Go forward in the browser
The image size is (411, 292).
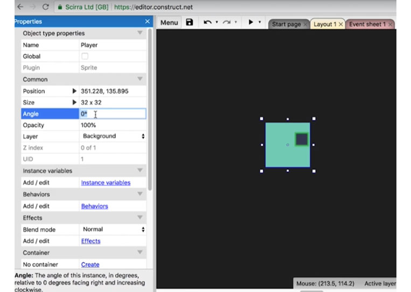point(33,7)
